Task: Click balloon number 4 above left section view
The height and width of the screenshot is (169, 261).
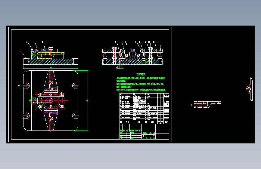Action: 42,42
